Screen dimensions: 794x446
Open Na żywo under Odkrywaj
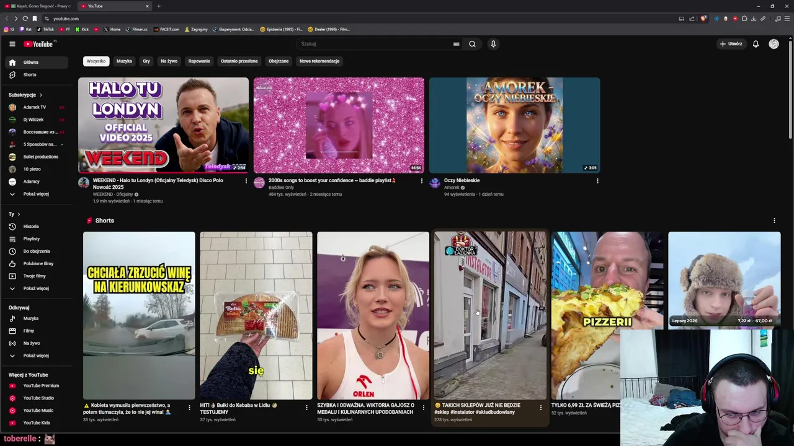37,343
